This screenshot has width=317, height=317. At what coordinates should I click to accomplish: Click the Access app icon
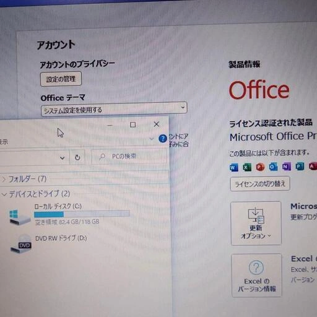click(313, 166)
